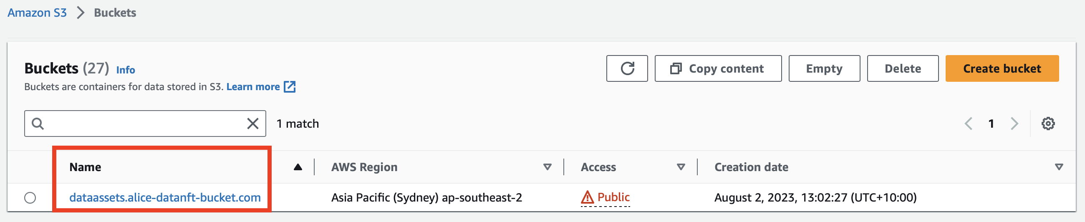Open Learn more external link icon
Image resolution: width=1085 pixels, height=222 pixels.
click(290, 87)
